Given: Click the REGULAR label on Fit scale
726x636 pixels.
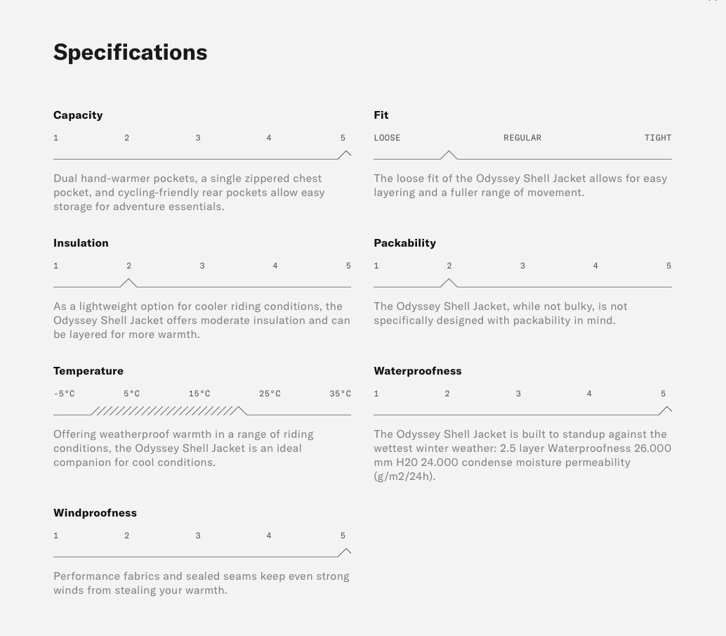Looking at the screenshot, I should coord(522,138).
